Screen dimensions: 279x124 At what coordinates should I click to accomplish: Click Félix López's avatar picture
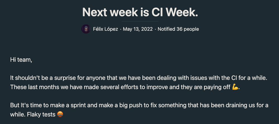coord(86,29)
